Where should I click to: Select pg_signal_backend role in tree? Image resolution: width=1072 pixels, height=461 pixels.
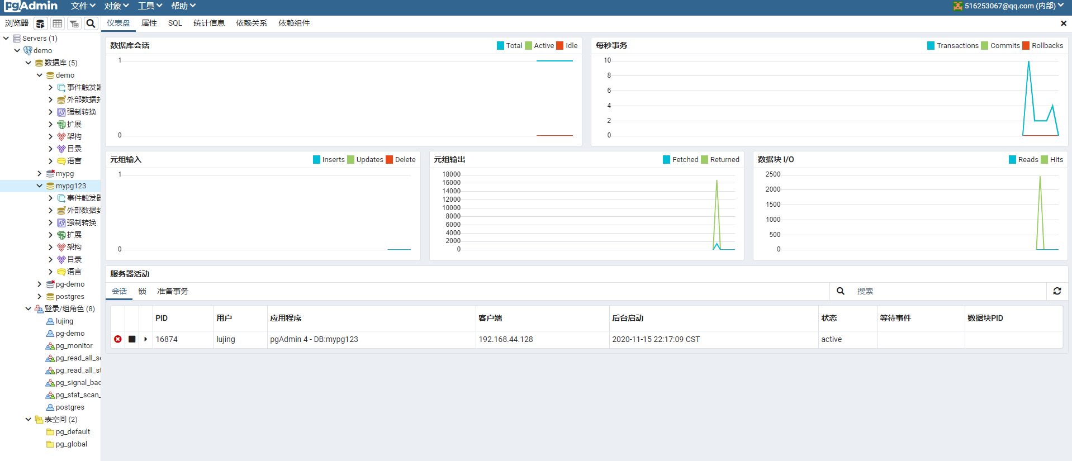coord(78,383)
